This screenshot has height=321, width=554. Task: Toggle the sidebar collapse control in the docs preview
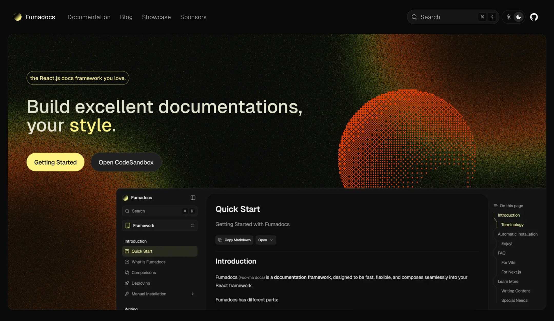[193, 198]
